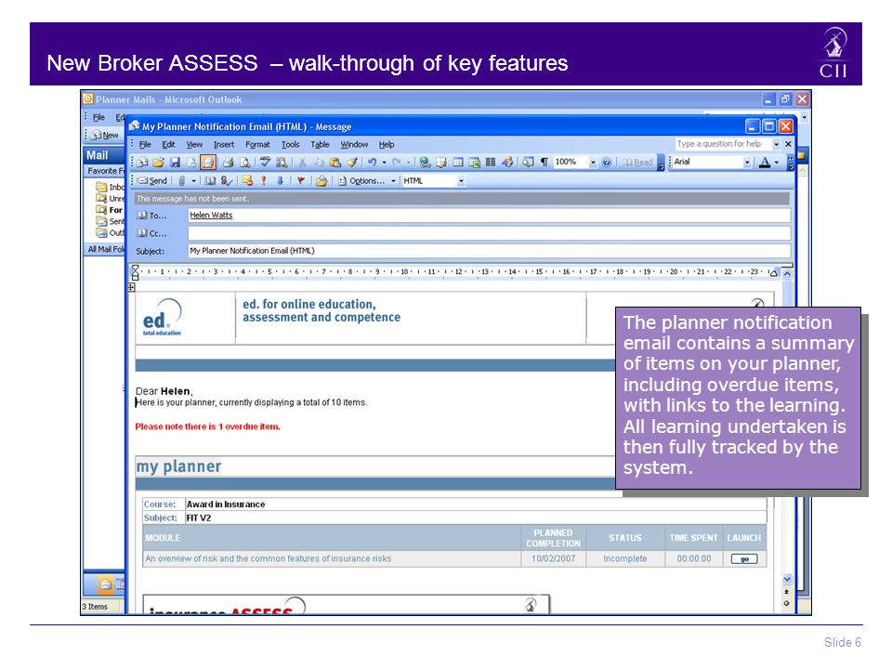The image size is (892, 669).
Task: Select the Outbox folder in the Outlook window
Action: pos(111,232)
